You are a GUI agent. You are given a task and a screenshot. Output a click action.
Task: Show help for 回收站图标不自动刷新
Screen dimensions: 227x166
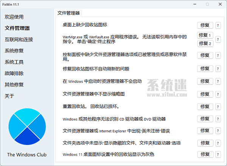pos(218,69)
